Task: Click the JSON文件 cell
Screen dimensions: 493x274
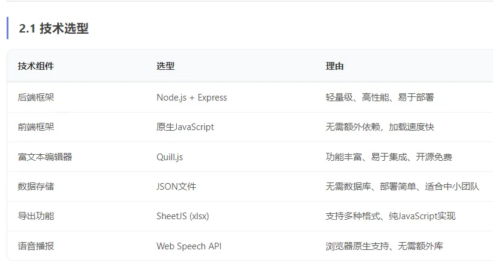Action: click(x=176, y=187)
